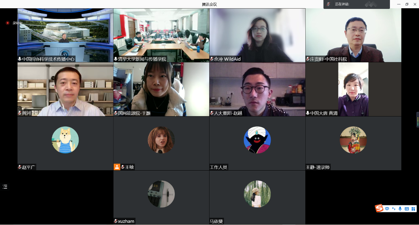Click the cat avatar of 赵平广
This screenshot has width=419, height=225.
point(65,140)
